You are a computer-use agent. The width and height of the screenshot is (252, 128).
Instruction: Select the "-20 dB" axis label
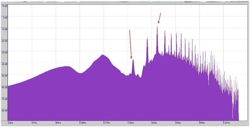pyautogui.click(x=5, y=41)
